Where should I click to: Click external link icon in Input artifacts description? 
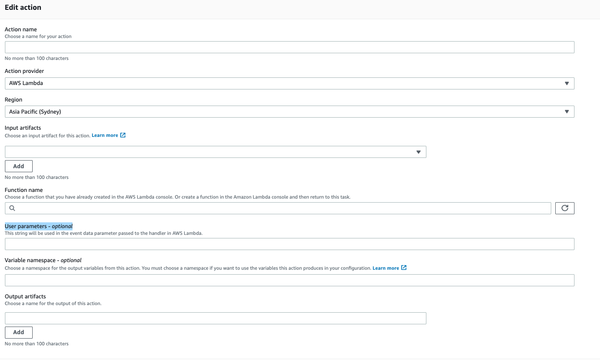point(123,135)
